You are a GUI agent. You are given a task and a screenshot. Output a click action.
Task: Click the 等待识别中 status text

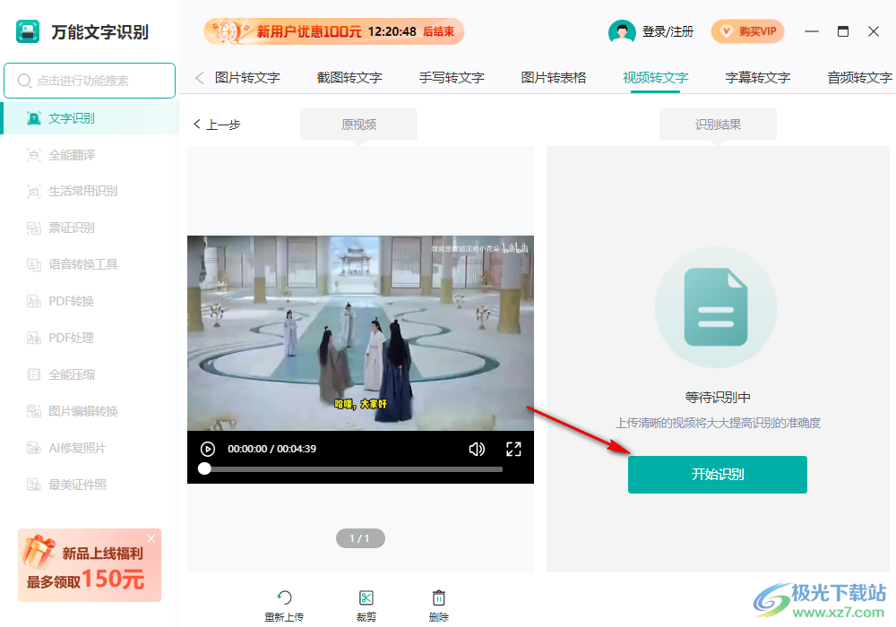[x=718, y=398]
